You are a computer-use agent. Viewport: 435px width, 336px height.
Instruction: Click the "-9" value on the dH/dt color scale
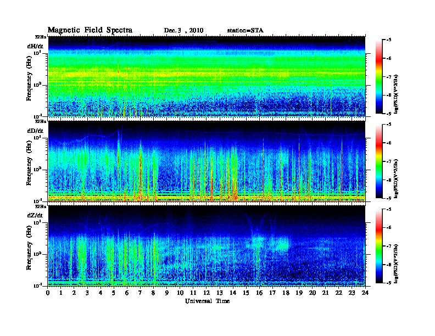coord(389,114)
